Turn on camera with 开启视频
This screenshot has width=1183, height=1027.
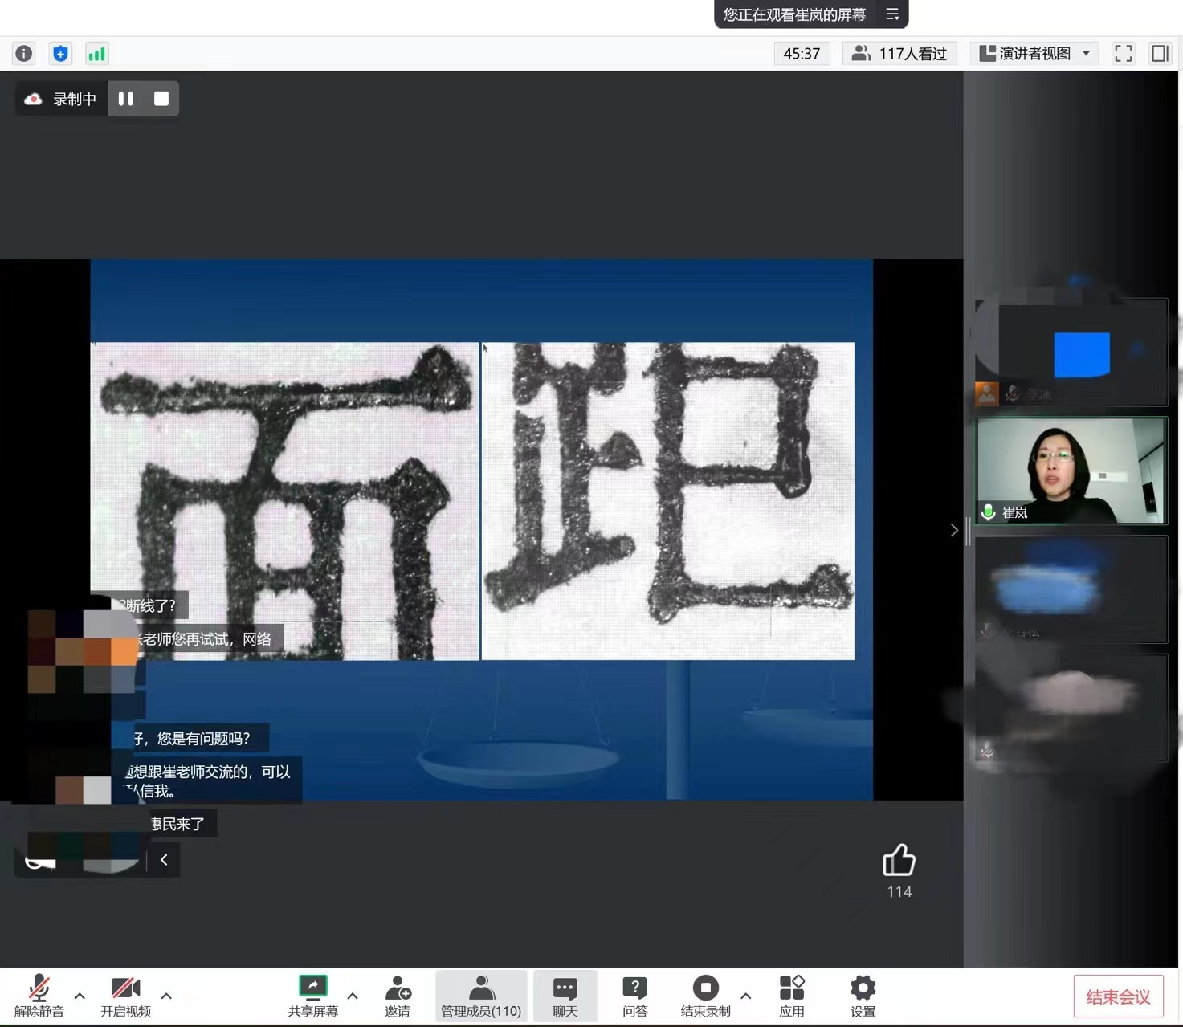point(125,996)
